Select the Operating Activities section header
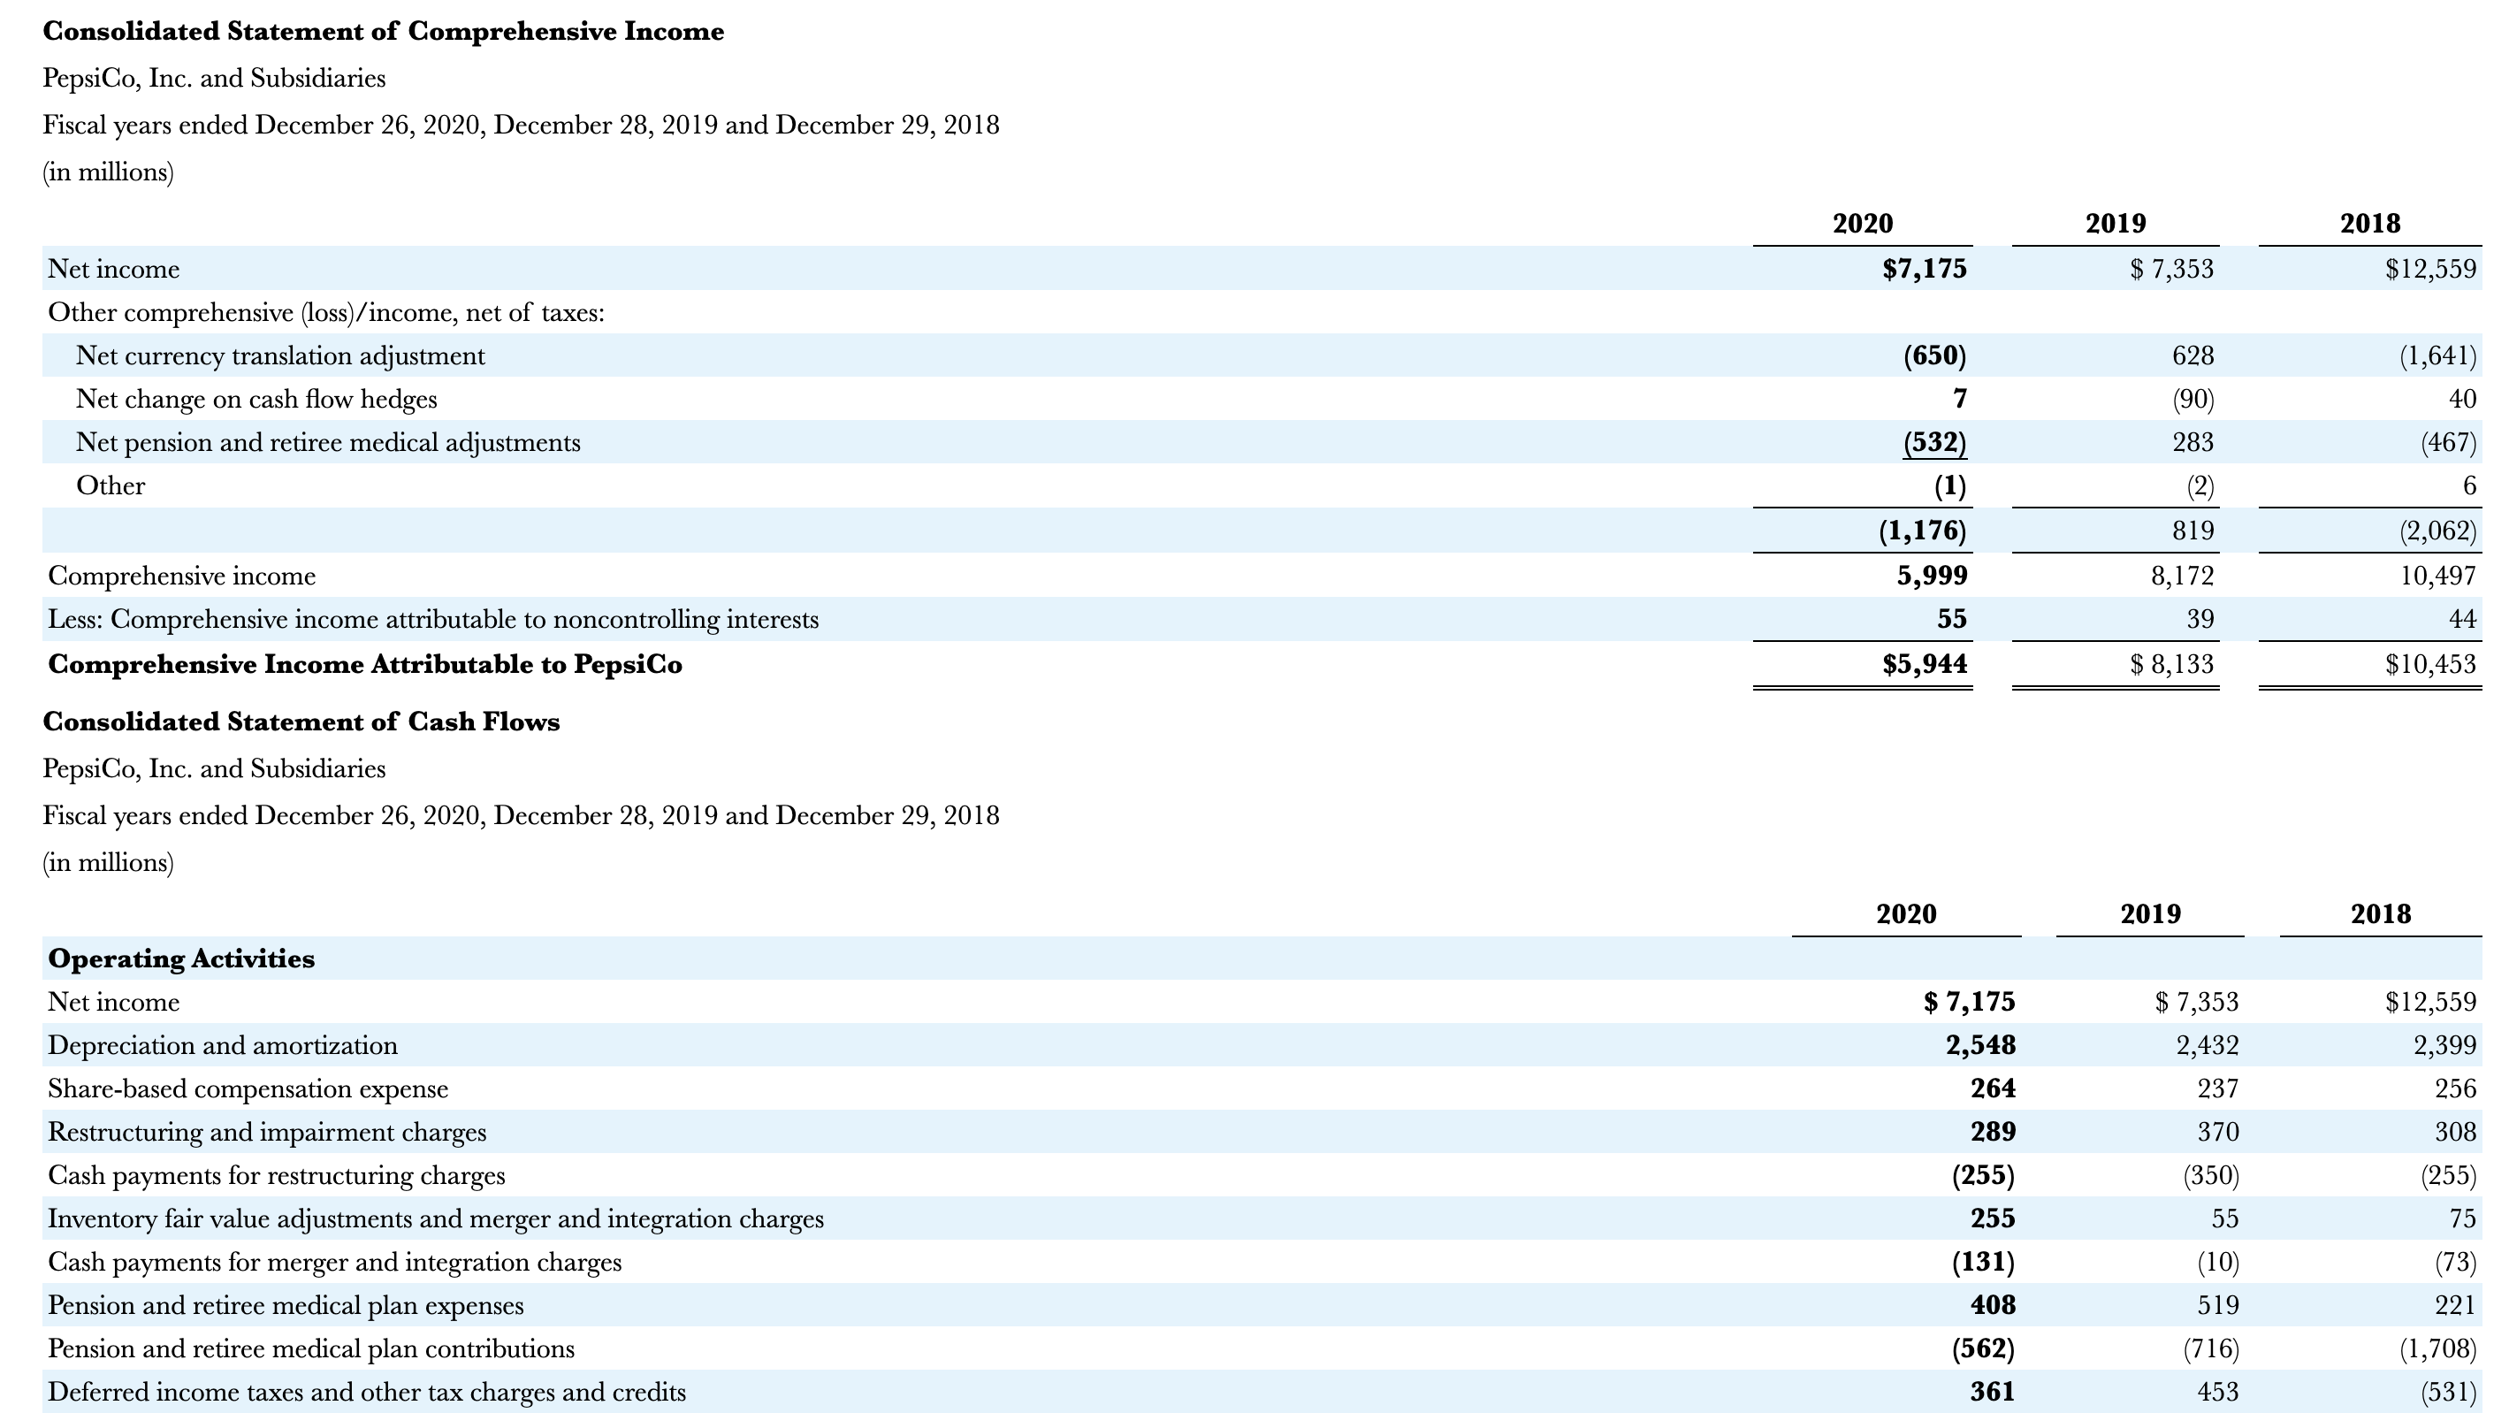Viewport: 2509px width, 1413px height. (x=181, y=959)
